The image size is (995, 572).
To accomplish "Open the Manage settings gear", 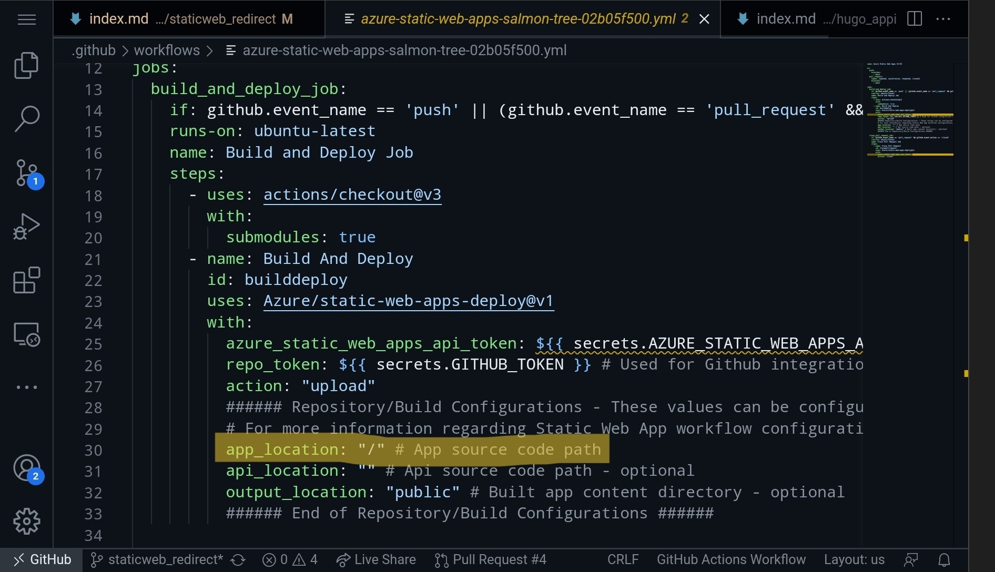I will point(26,521).
